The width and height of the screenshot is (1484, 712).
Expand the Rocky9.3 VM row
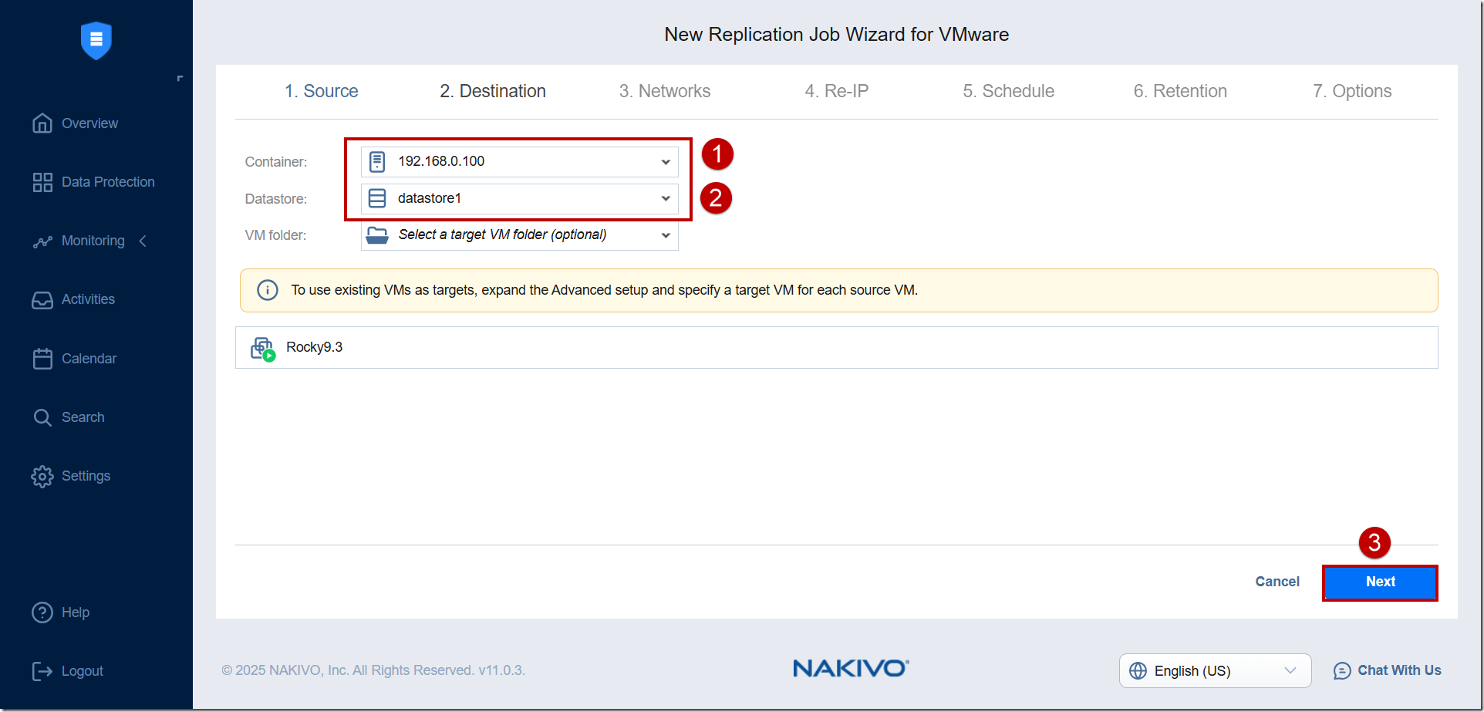pos(836,347)
